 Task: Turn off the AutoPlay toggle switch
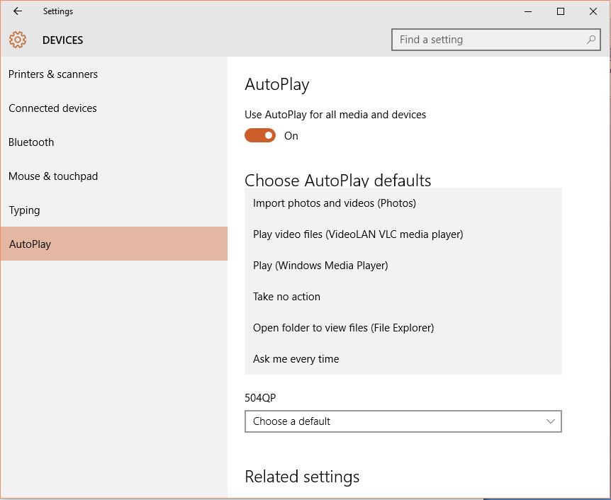pos(260,135)
